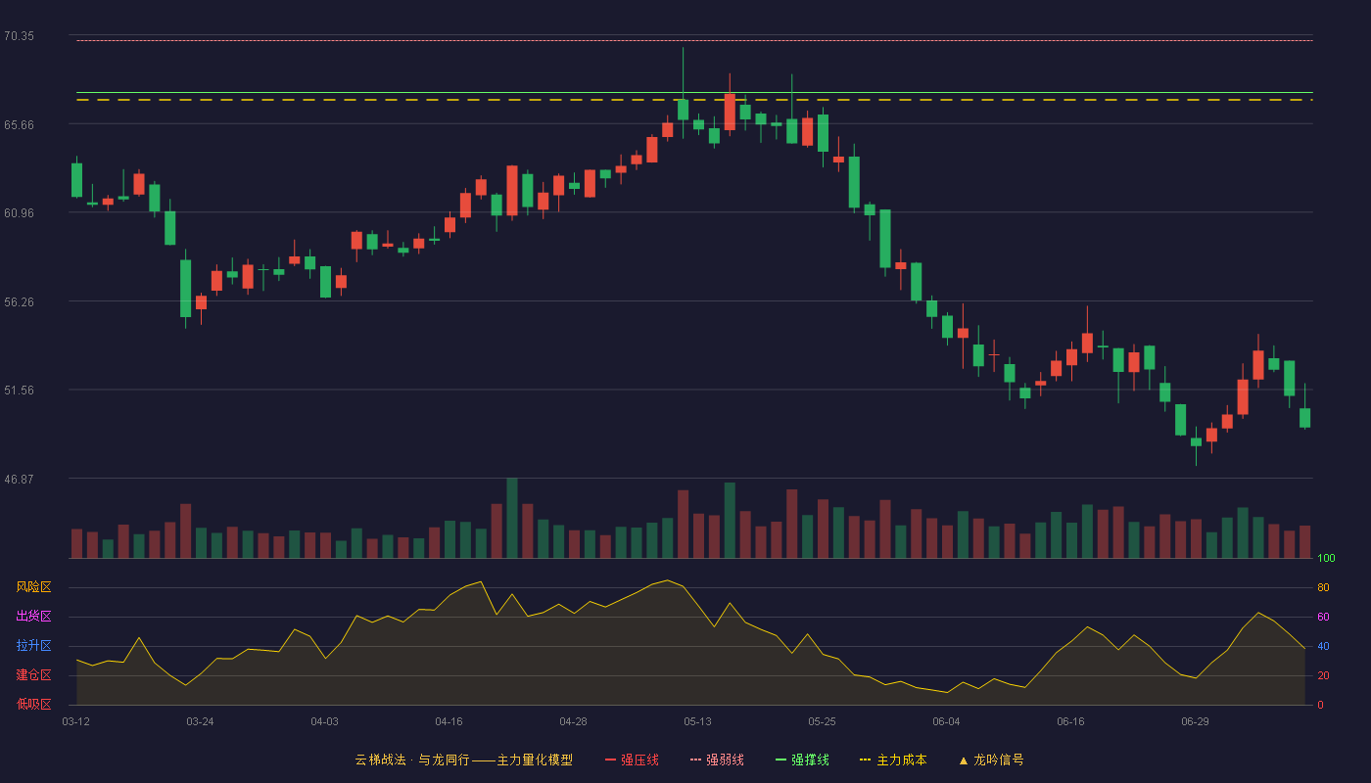
Task: Click the magenta 60 indicator scale value
Action: (1323, 618)
